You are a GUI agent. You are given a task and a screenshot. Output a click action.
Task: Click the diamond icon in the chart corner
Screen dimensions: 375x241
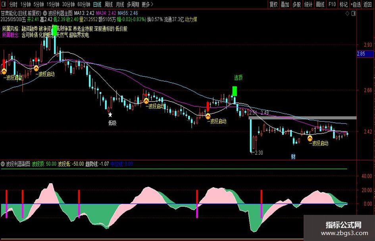tap(347, 13)
